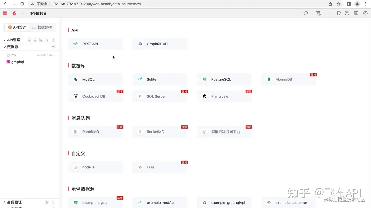Click the red grid apps icon

(x=5, y=13)
